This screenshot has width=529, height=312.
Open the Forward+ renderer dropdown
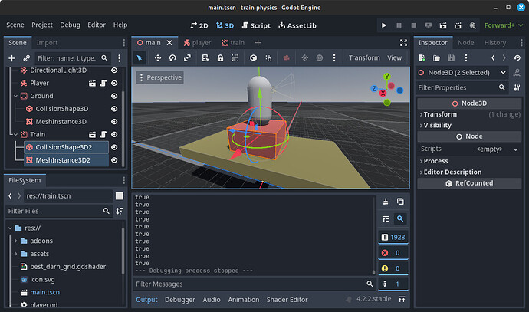pyautogui.click(x=504, y=25)
